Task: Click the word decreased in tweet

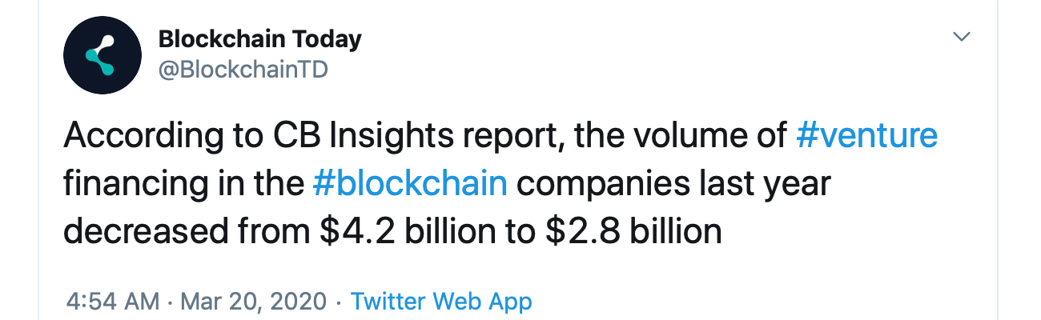Action: click(x=145, y=231)
